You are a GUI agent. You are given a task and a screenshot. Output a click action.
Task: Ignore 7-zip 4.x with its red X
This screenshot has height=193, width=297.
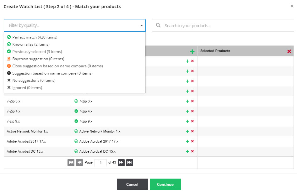[x=192, y=111]
